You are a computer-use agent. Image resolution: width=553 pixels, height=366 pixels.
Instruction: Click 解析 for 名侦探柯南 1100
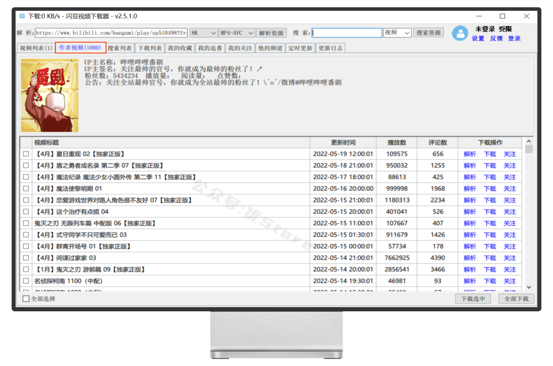[470, 281]
